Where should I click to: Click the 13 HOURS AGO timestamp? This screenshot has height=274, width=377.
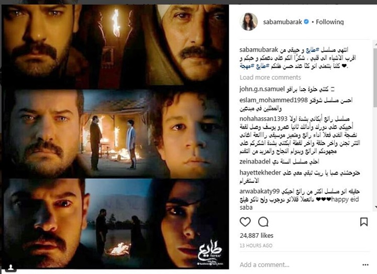(256, 246)
